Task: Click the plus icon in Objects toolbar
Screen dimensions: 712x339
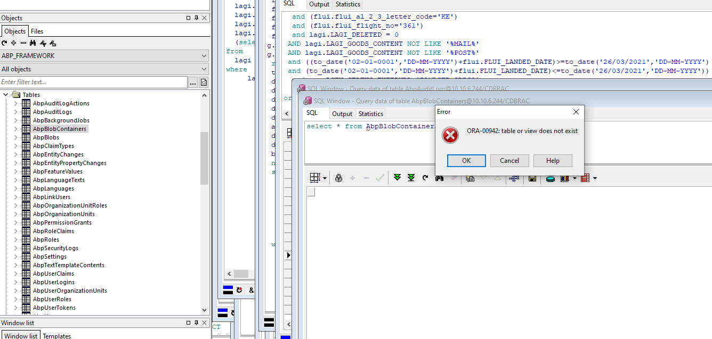Action: point(14,43)
